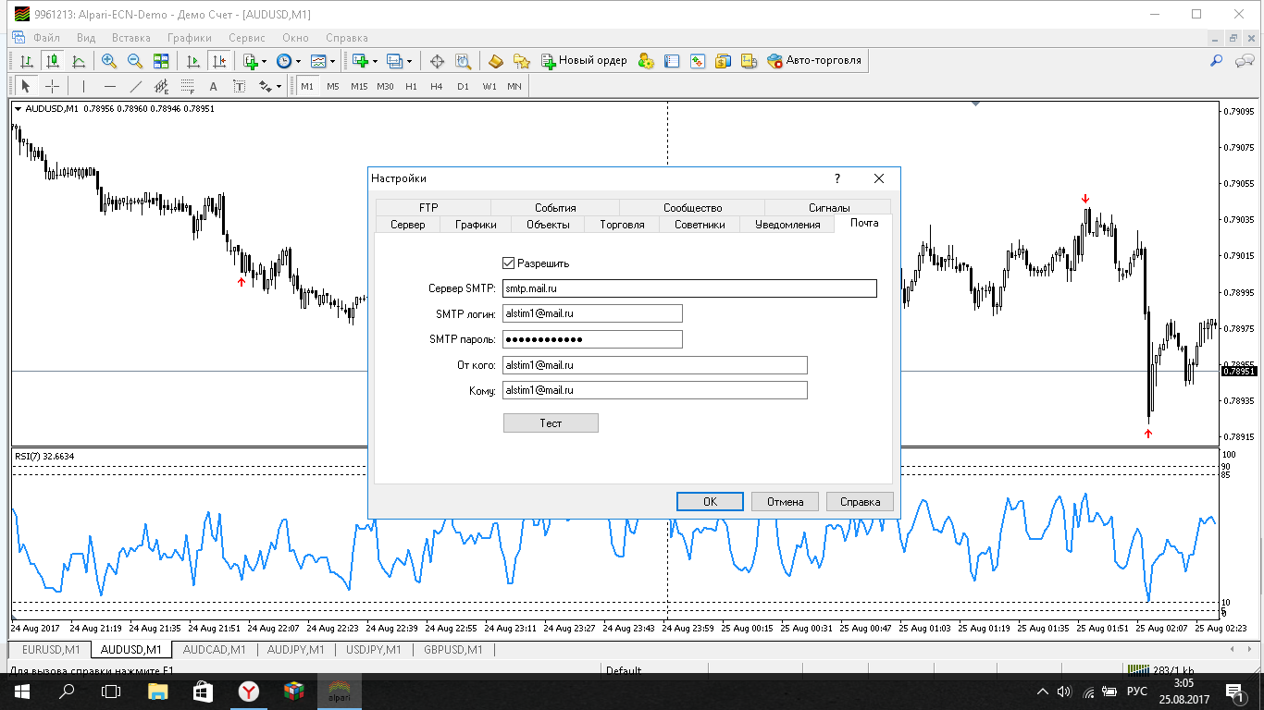Select the arrow cursor tool

pos(26,86)
